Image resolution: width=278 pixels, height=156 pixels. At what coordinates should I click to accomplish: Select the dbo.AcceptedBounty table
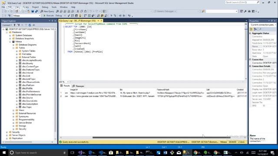click(32, 60)
